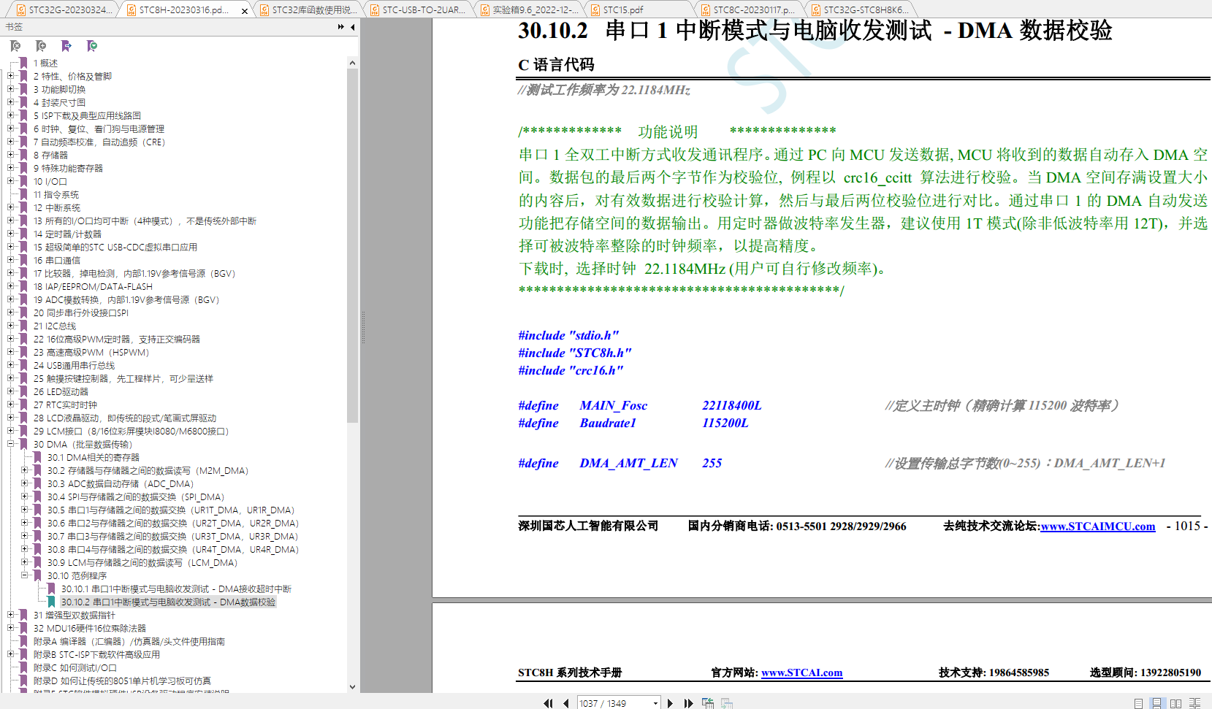Open bookmark 30.9 LCM与存储器之间的数据读写

[x=142, y=562]
